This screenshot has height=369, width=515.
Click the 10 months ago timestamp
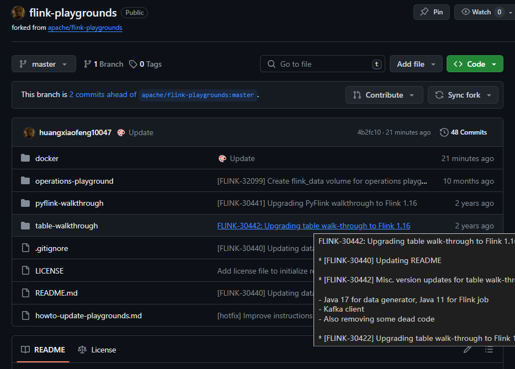coord(469,181)
